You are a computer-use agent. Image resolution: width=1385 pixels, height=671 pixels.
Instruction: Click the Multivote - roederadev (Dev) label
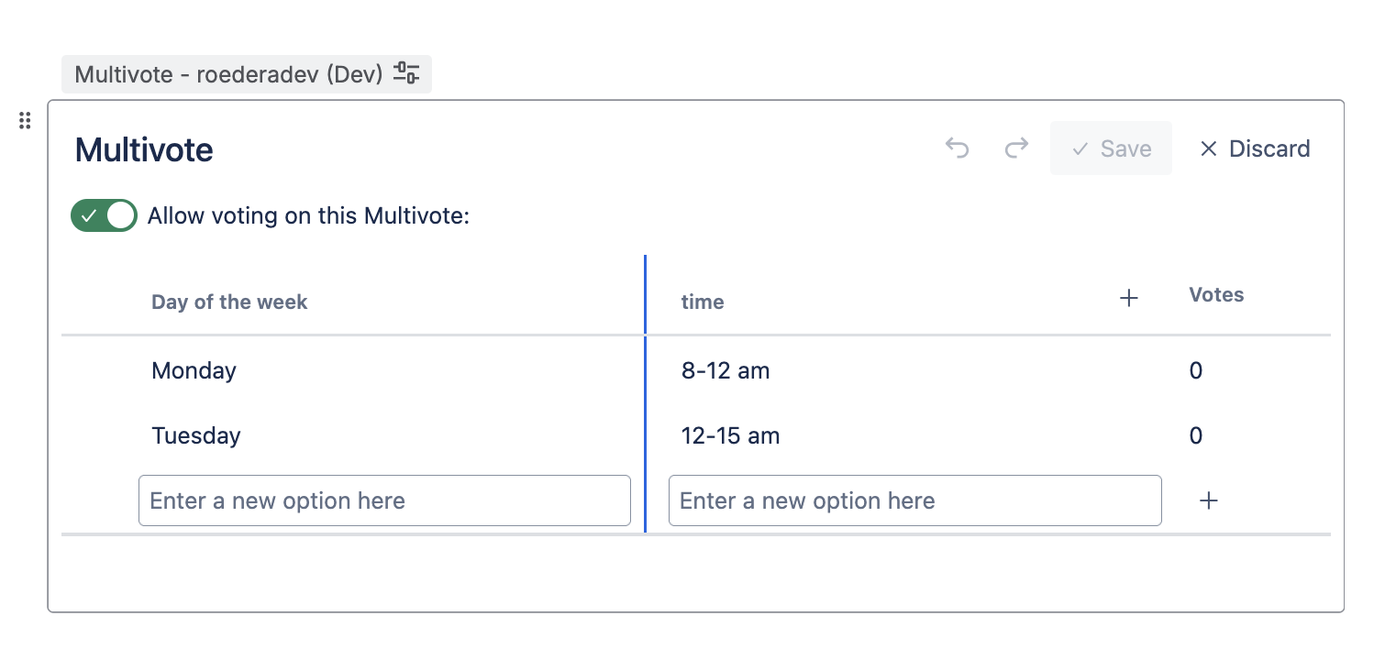[x=227, y=74]
